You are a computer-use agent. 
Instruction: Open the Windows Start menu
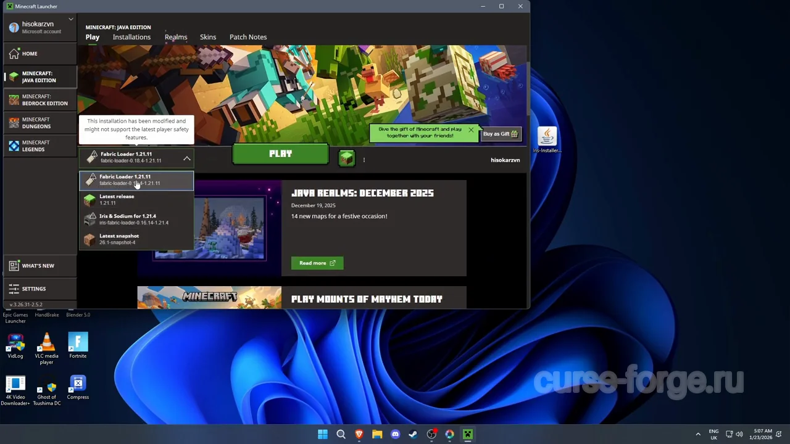point(323,434)
